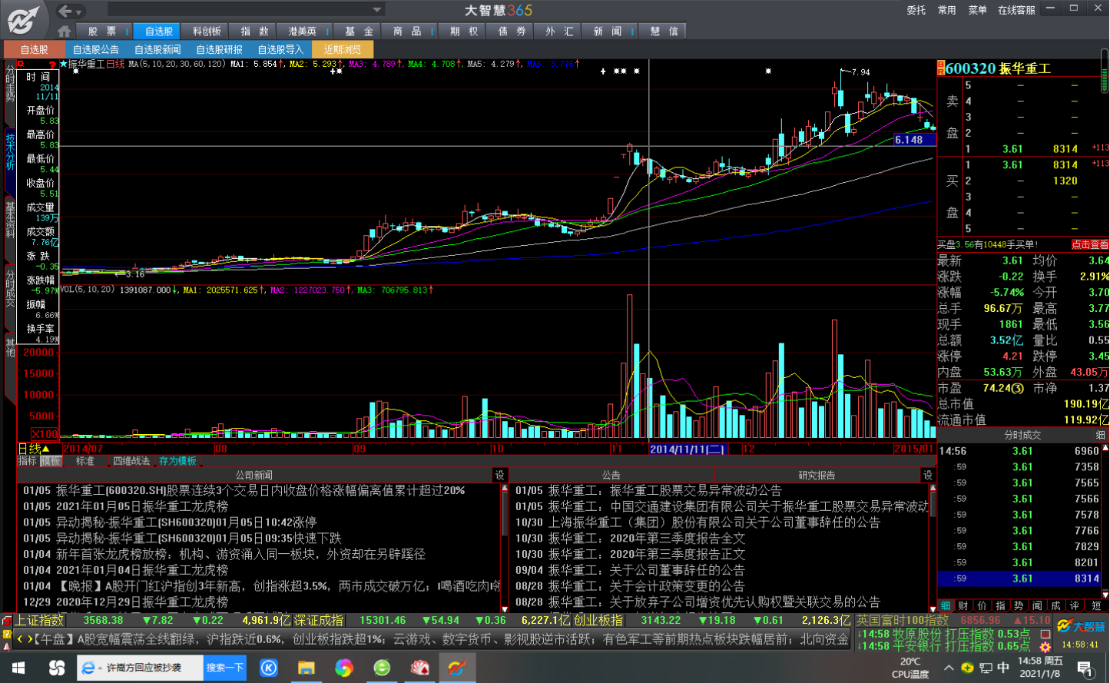The width and height of the screenshot is (1110, 683).
Task: Select the 模板 toggle below the chart
Action: pyautogui.click(x=51, y=461)
